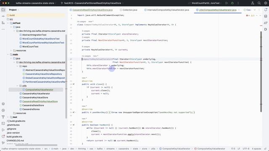Open build.gradle.kts in project root

point(14,137)
